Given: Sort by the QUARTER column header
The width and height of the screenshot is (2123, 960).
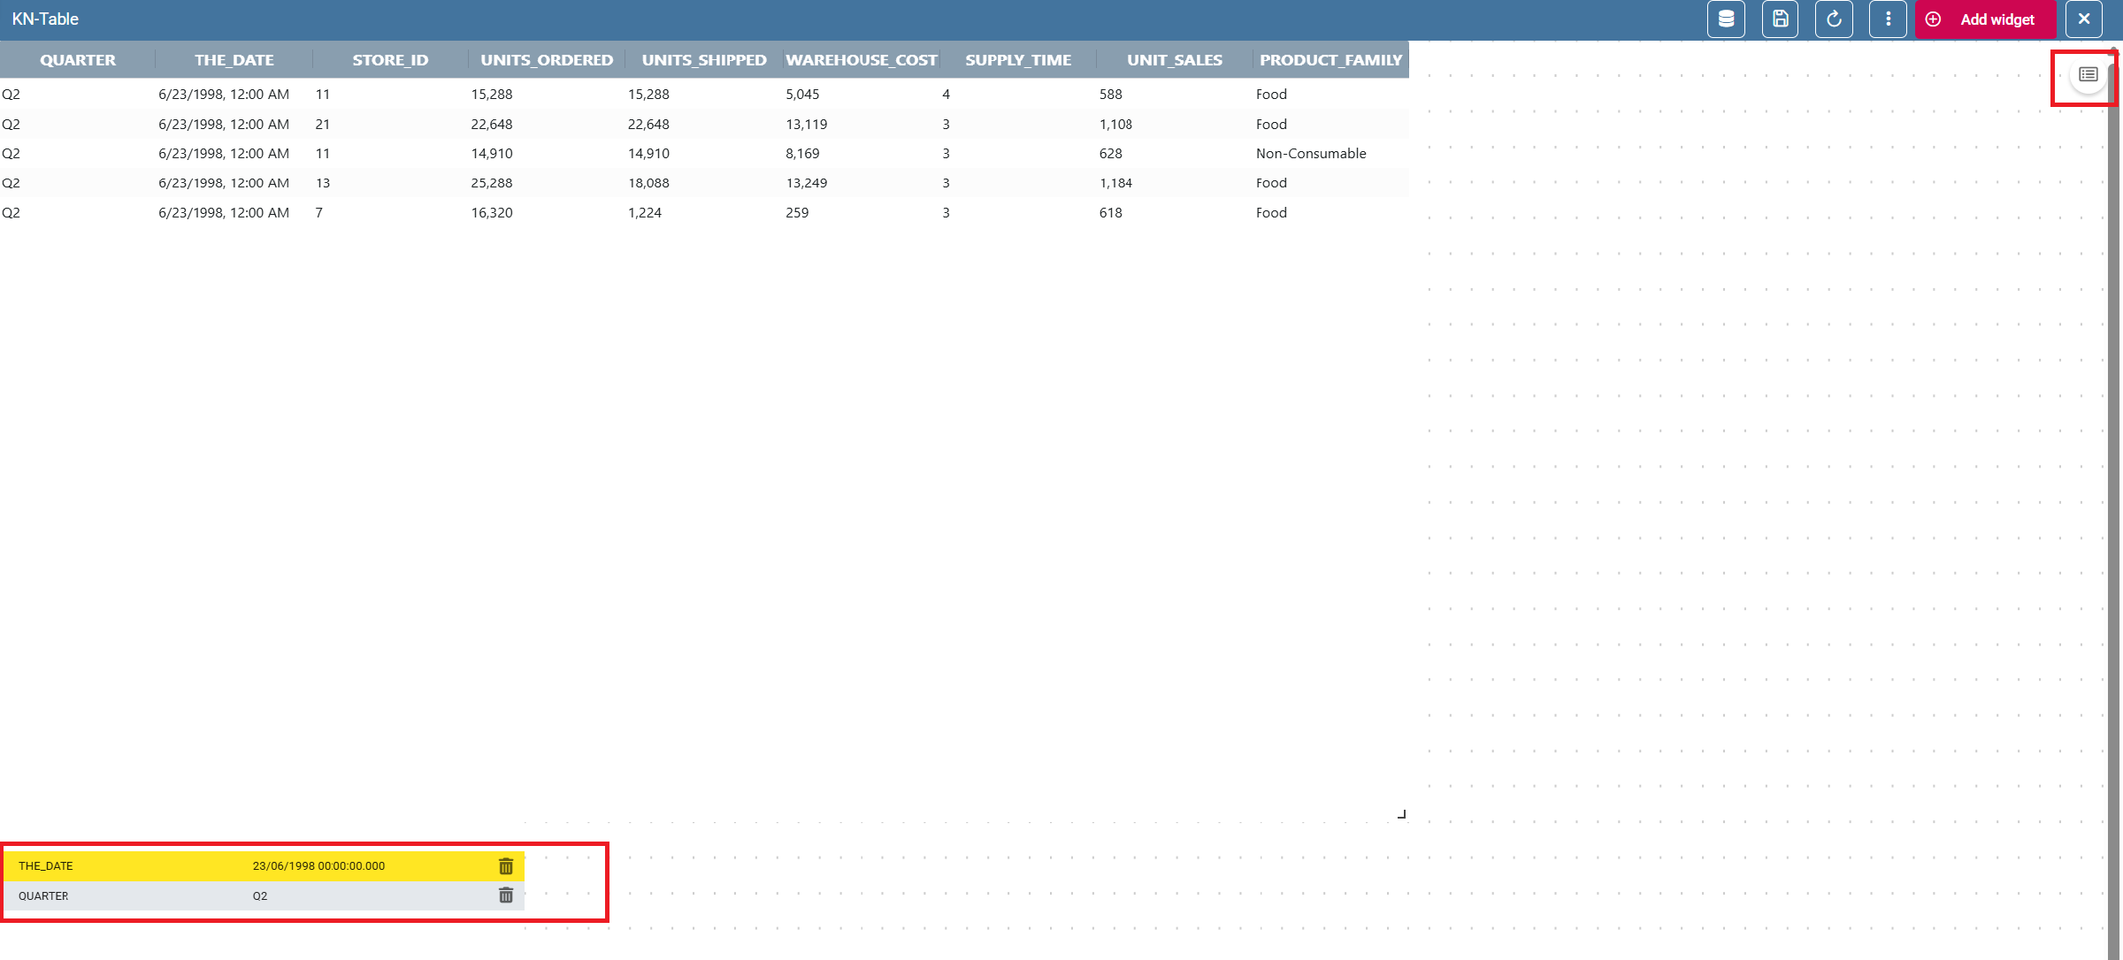Looking at the screenshot, I should (78, 60).
